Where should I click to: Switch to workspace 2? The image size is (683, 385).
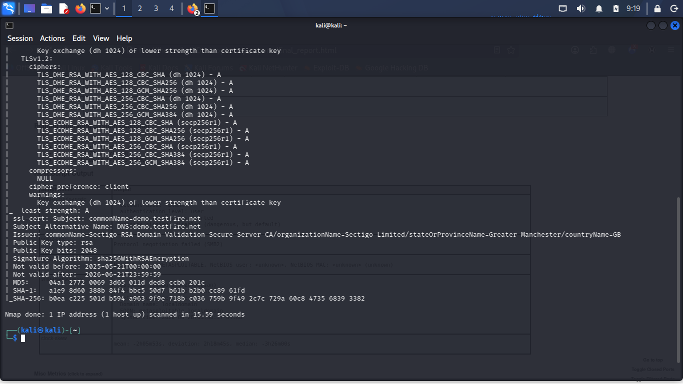click(x=139, y=8)
